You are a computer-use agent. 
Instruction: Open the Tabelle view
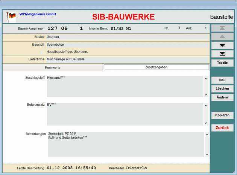tap(222, 63)
